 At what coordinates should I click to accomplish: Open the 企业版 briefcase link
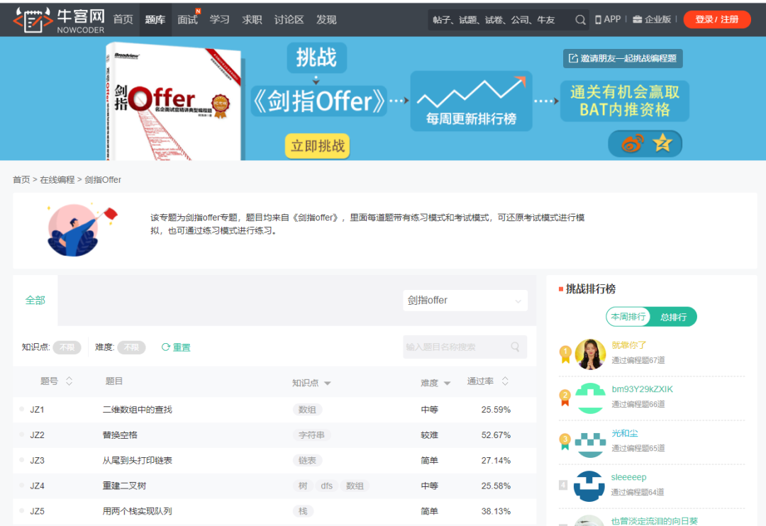coord(652,20)
